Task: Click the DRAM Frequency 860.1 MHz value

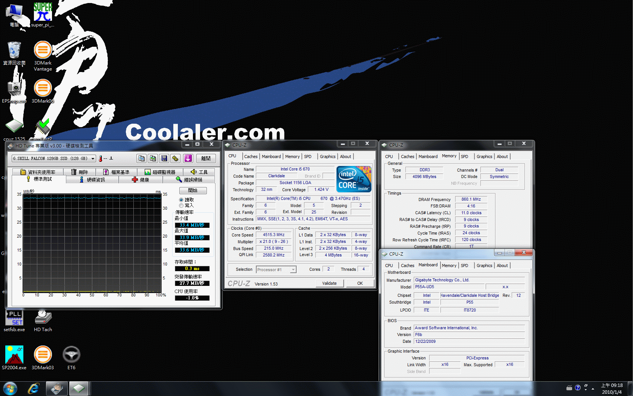Action: [471, 199]
